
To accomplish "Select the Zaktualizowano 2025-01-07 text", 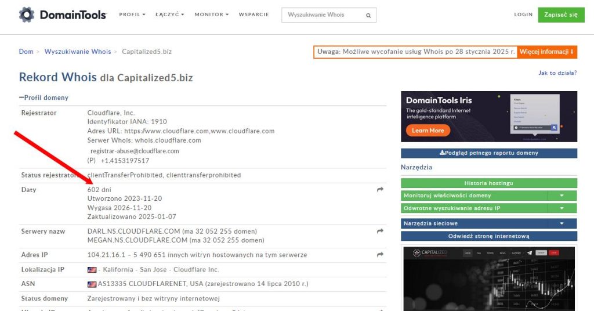I will pyautogui.click(x=132, y=216).
